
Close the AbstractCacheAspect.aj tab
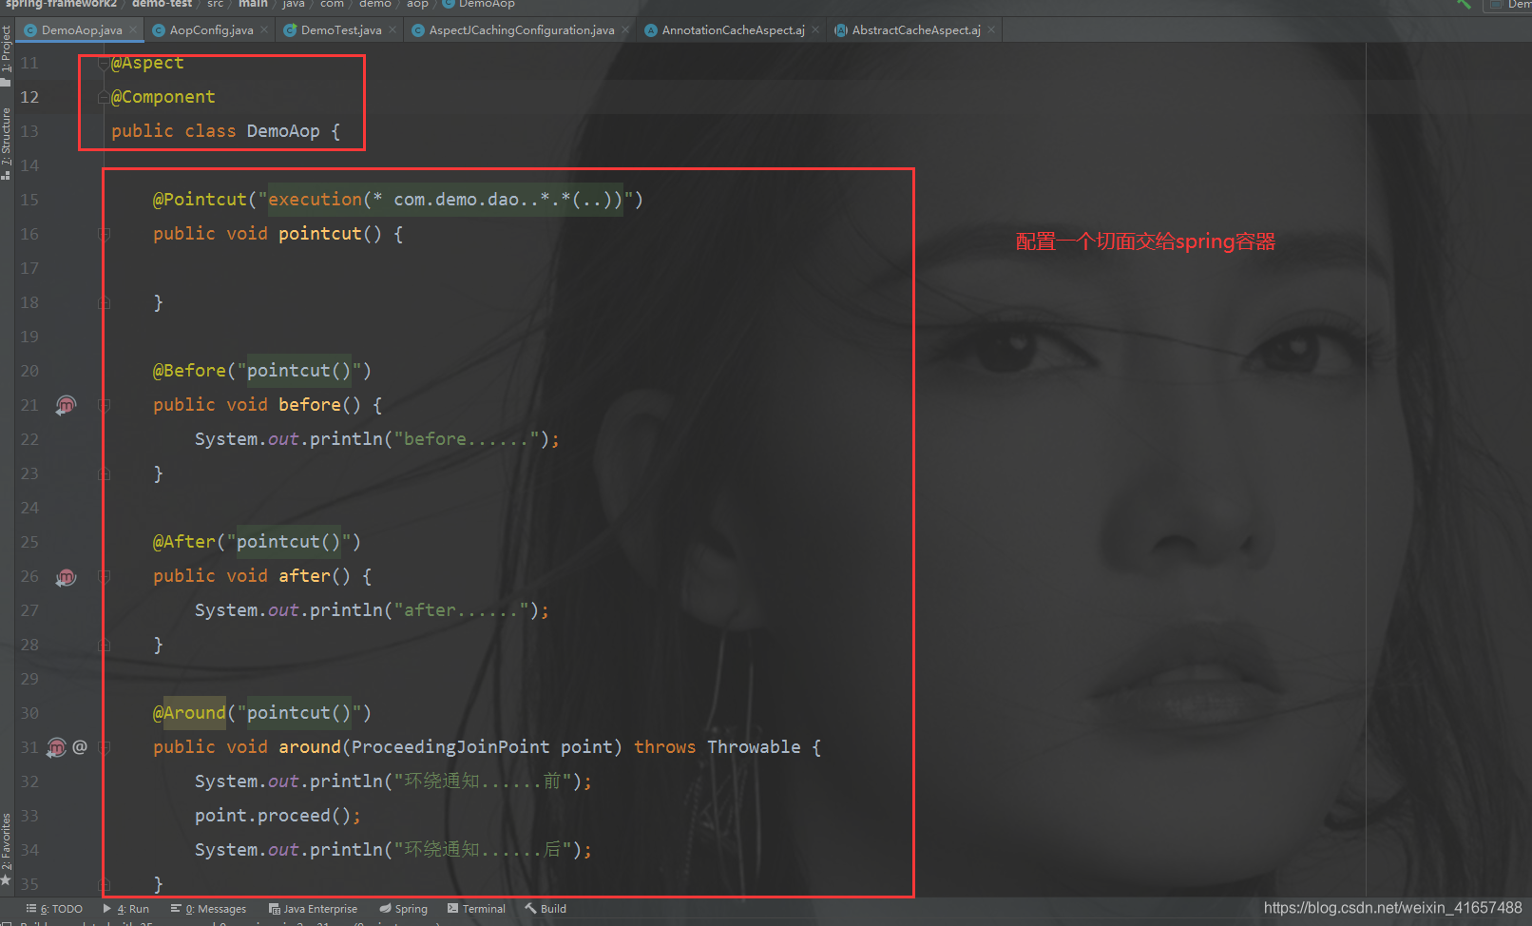point(991,30)
